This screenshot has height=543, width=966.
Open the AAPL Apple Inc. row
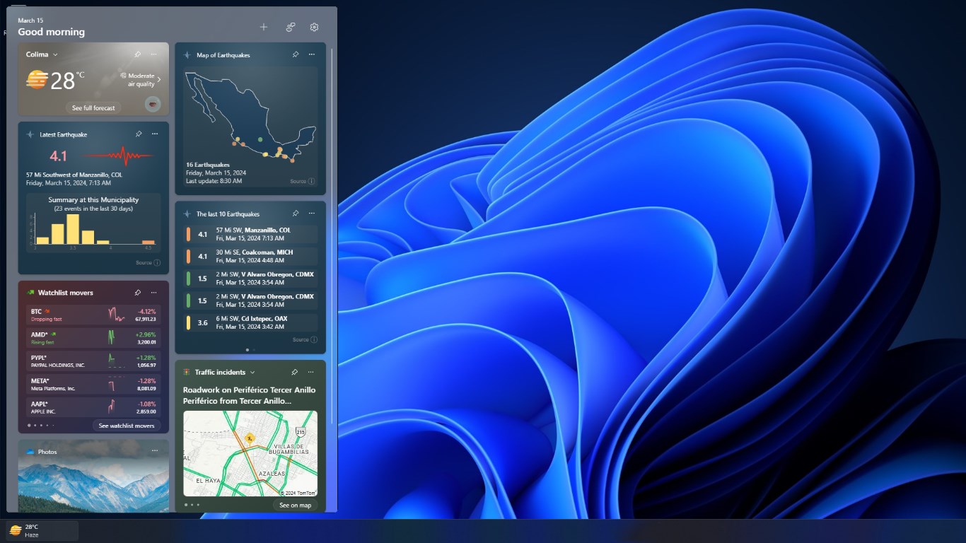93,407
